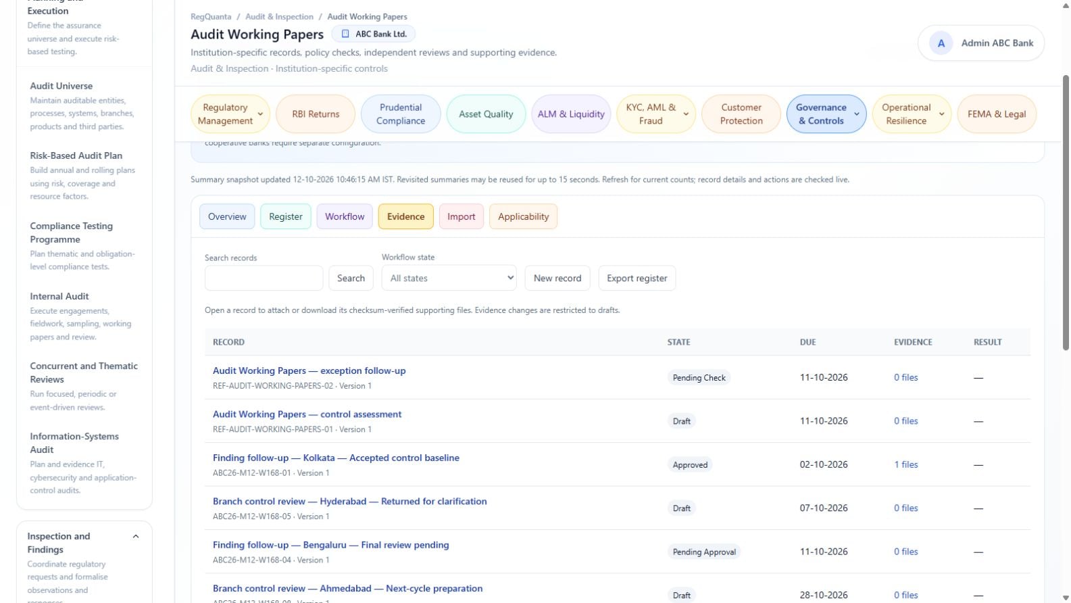The height and width of the screenshot is (603, 1071).
Task: Focus the Search records input field
Action: click(264, 278)
